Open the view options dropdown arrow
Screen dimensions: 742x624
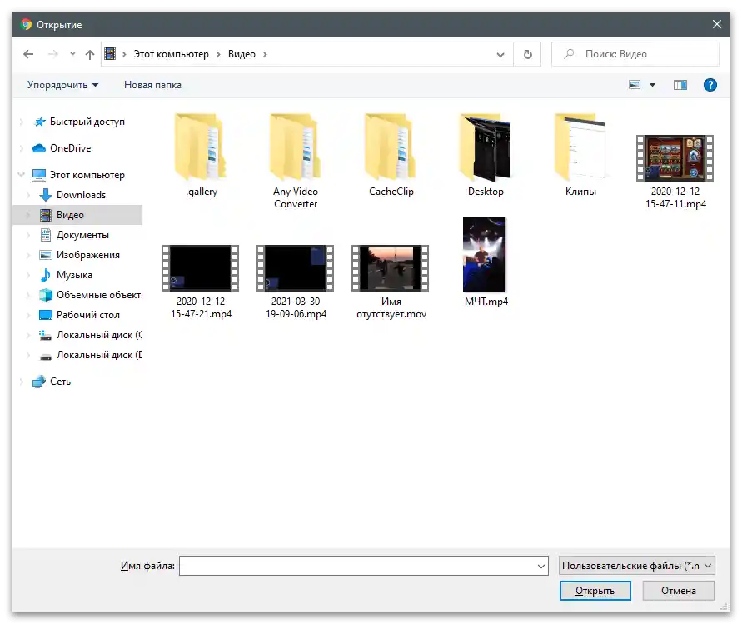652,85
